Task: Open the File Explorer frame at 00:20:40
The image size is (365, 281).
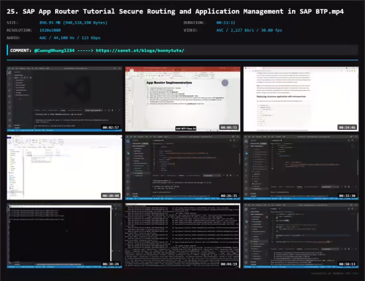Action: pos(64,168)
